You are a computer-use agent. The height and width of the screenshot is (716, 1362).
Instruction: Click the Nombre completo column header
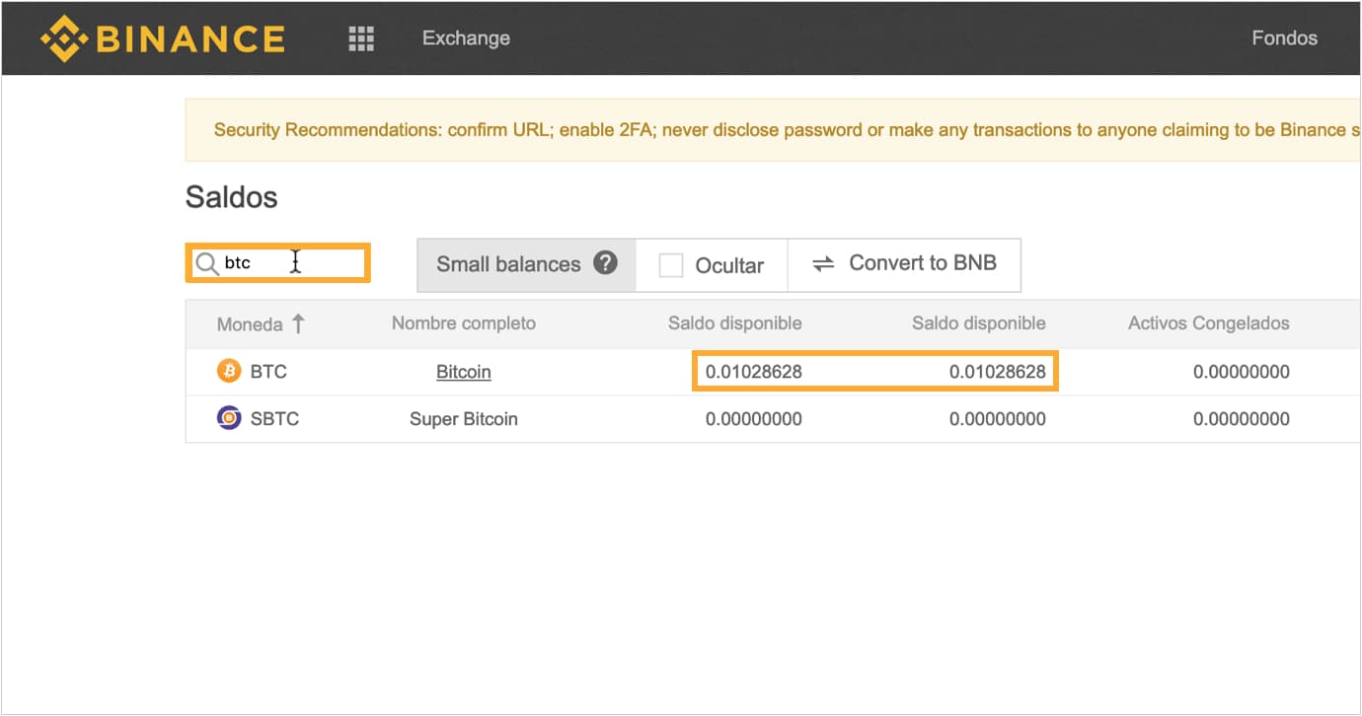click(x=464, y=323)
